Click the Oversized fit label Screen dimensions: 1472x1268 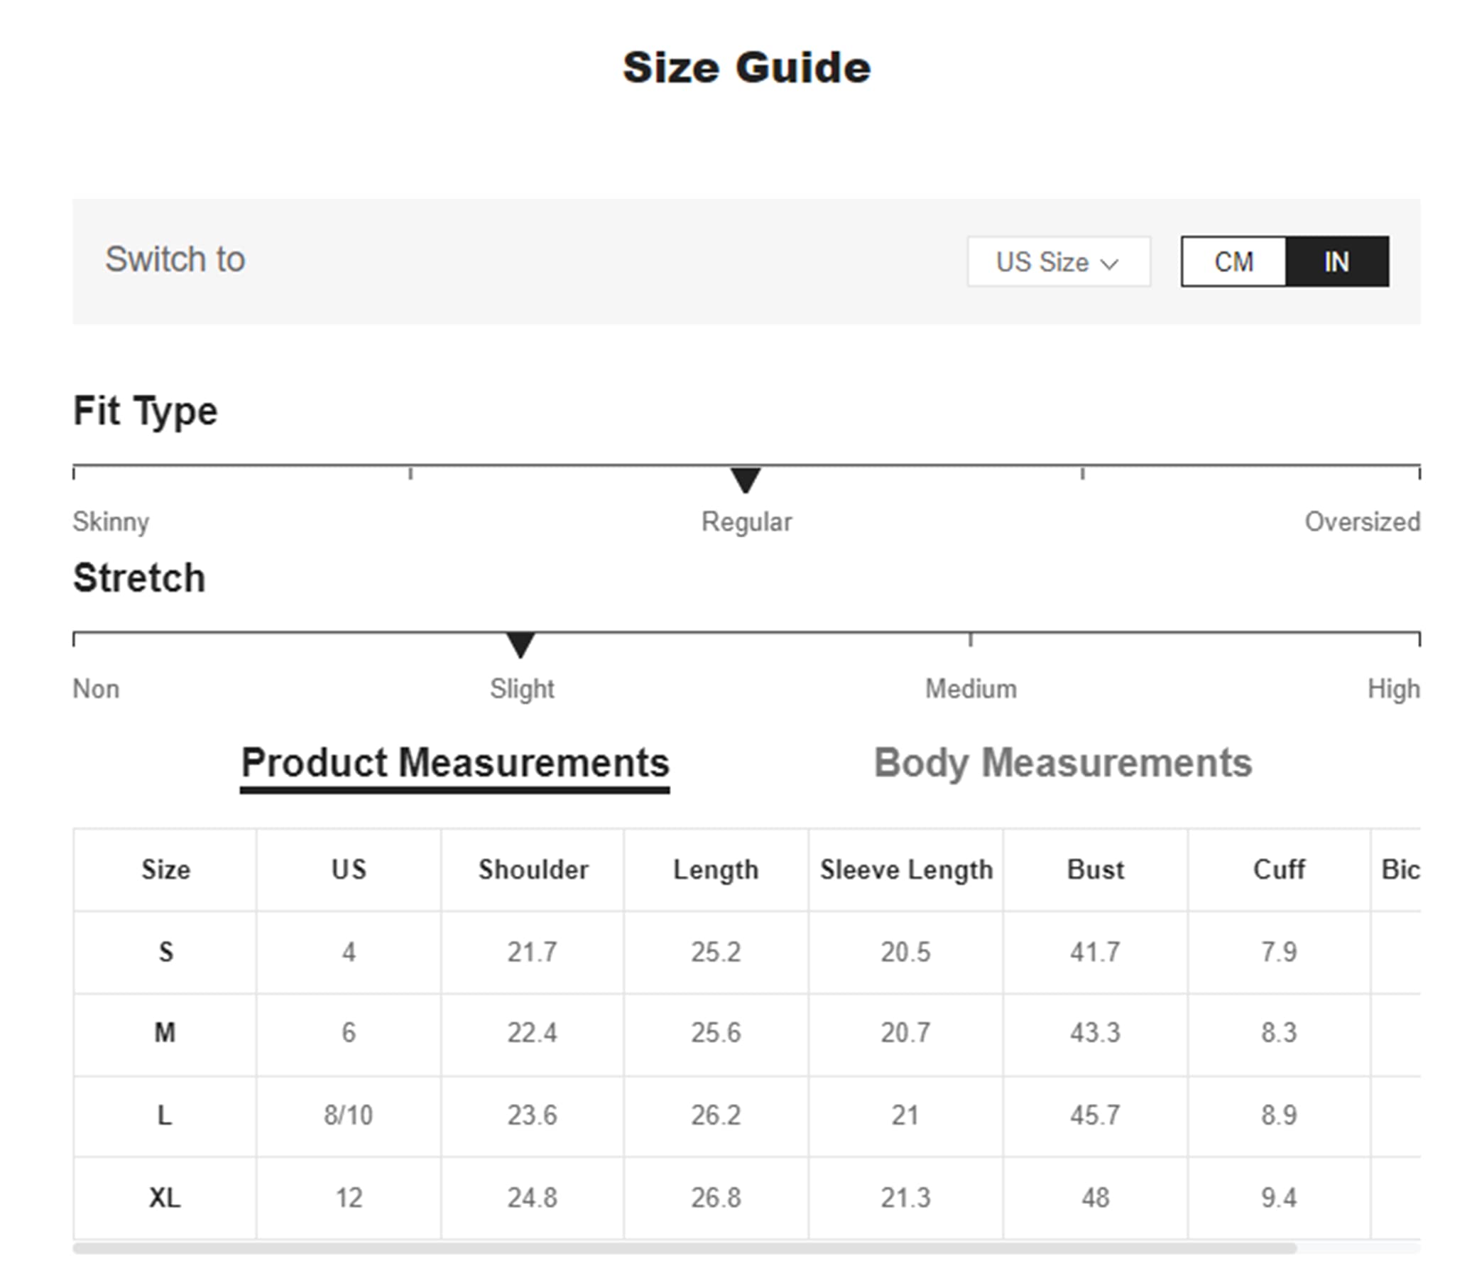(1362, 521)
